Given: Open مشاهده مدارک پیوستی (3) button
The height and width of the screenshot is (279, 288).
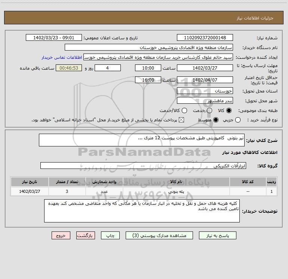Looking at the screenshot, I should click(x=159, y=236).
